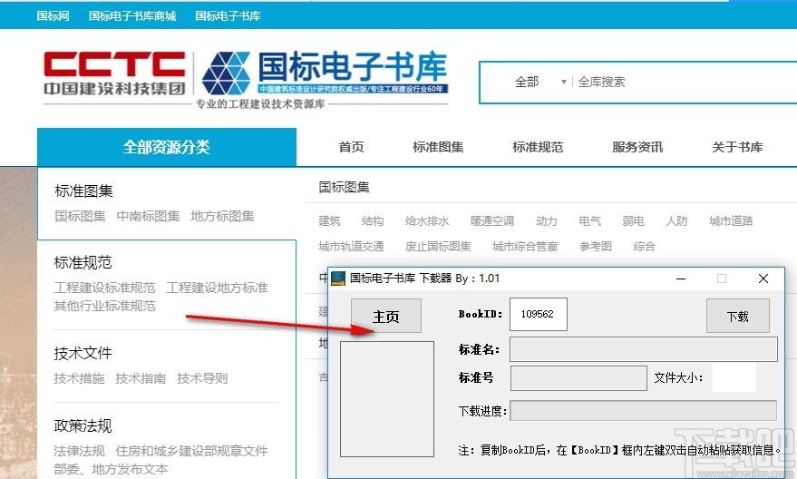
Task: Open 住房和城乡建设部规章文件 link
Action: point(191,451)
